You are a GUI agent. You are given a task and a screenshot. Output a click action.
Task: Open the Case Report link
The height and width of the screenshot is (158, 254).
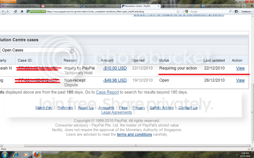pyautogui.click(x=108, y=92)
